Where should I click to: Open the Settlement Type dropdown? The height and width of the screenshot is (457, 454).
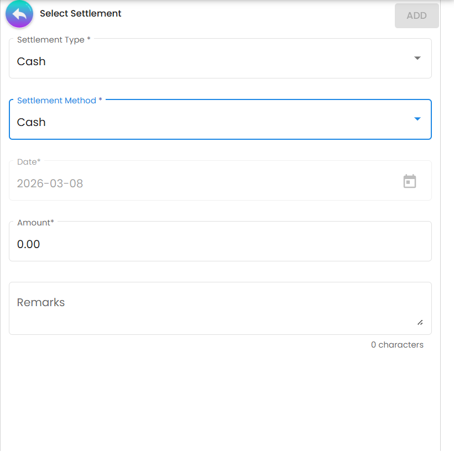pos(221,58)
